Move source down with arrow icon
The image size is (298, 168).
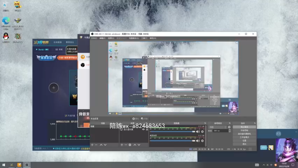click(x=139, y=145)
